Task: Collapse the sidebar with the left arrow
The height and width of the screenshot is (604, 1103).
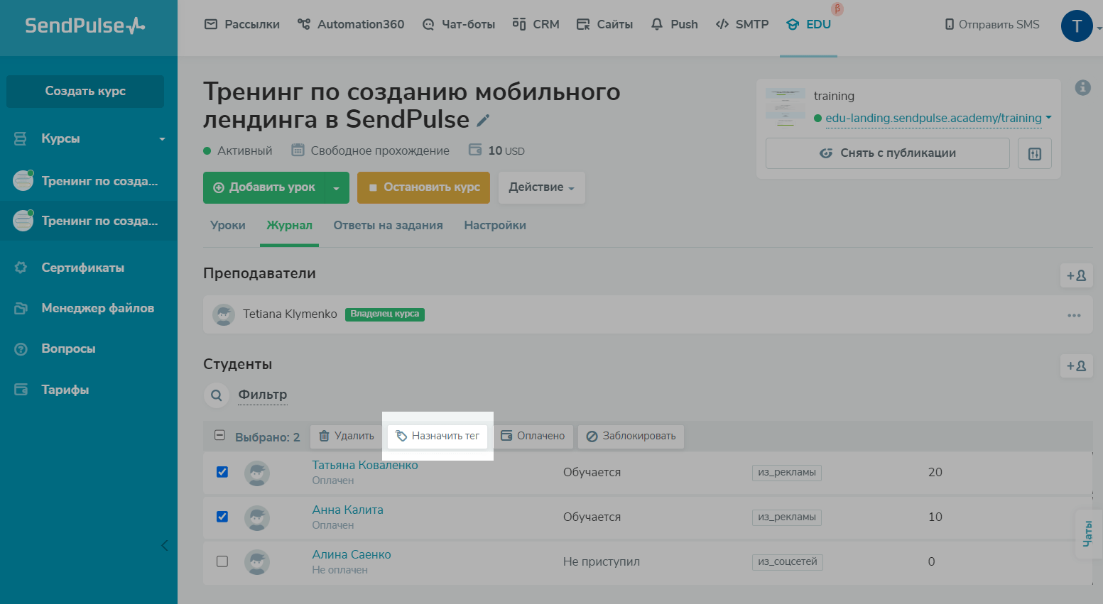Action: click(165, 545)
